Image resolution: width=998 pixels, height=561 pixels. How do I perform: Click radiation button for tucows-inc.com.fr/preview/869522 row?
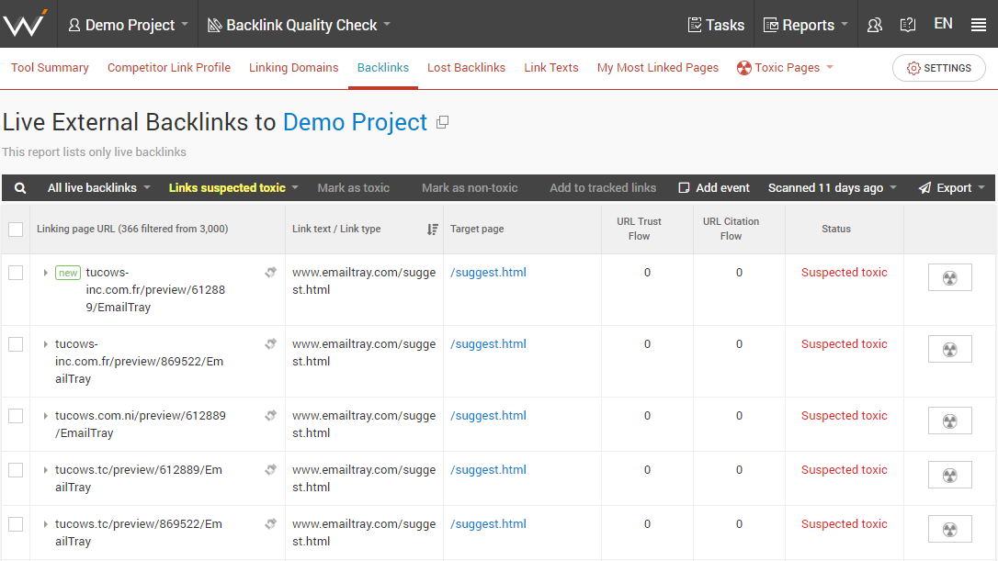[949, 349]
